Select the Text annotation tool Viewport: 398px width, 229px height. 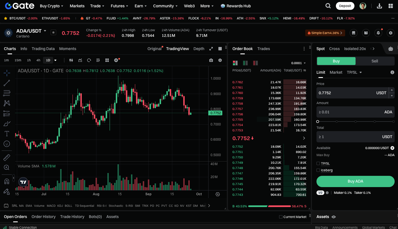pos(7,134)
